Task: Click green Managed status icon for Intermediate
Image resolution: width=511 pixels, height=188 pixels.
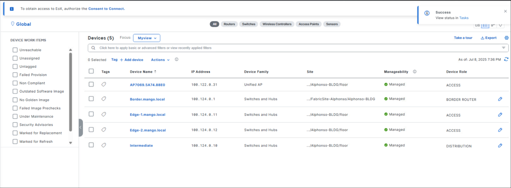Action: [386, 145]
